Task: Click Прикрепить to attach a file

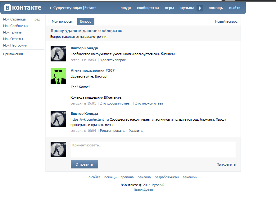Action: (x=226, y=164)
